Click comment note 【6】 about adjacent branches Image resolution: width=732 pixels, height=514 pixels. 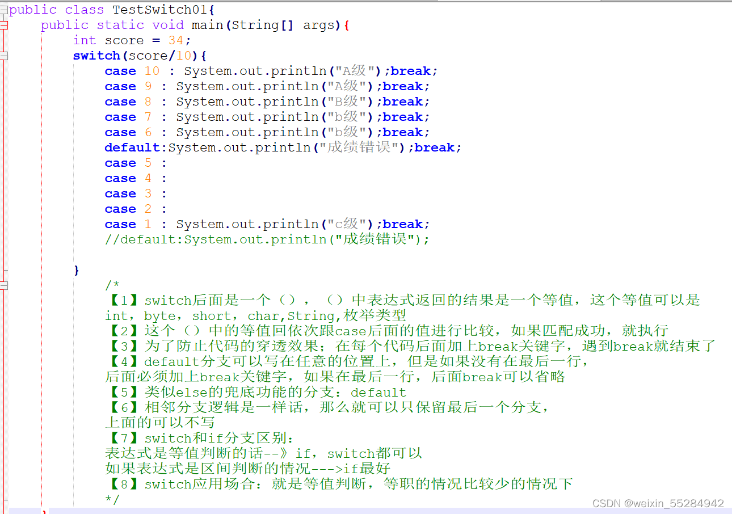[327, 407]
